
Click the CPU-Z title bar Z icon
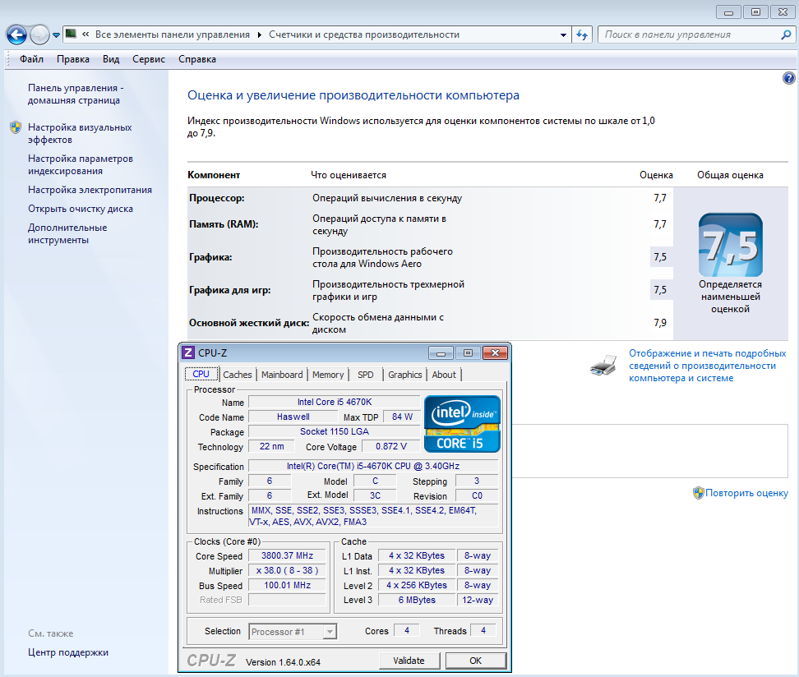point(188,352)
